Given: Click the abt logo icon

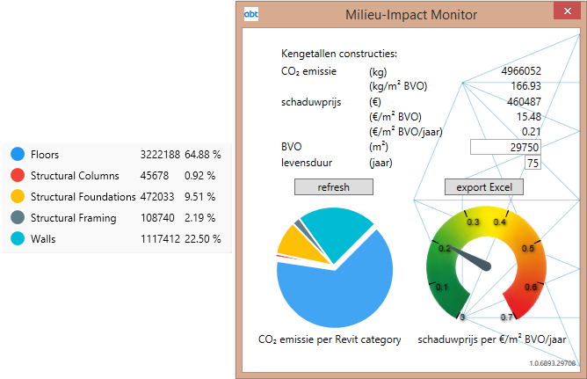Looking at the screenshot, I should 251,14.
